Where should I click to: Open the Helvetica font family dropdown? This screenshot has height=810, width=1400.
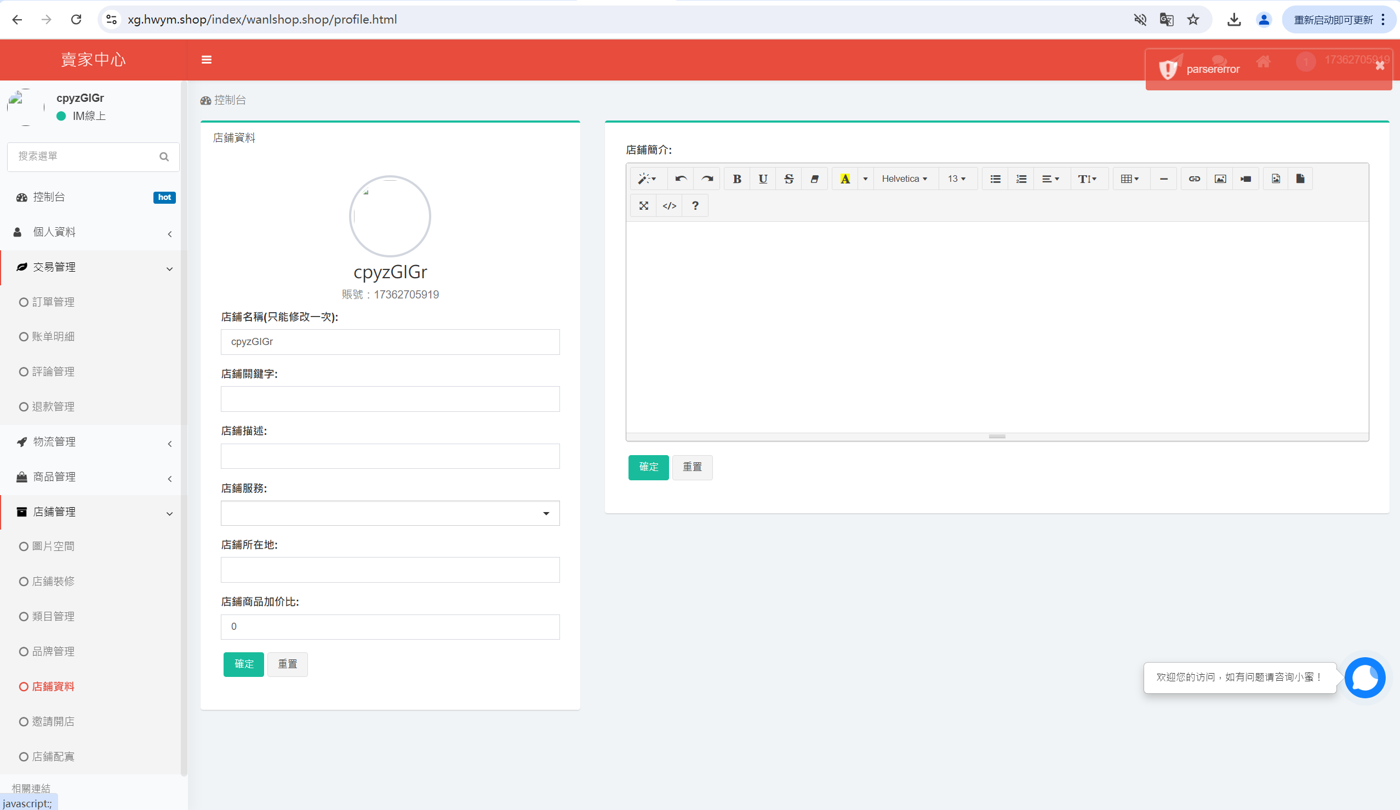click(905, 179)
